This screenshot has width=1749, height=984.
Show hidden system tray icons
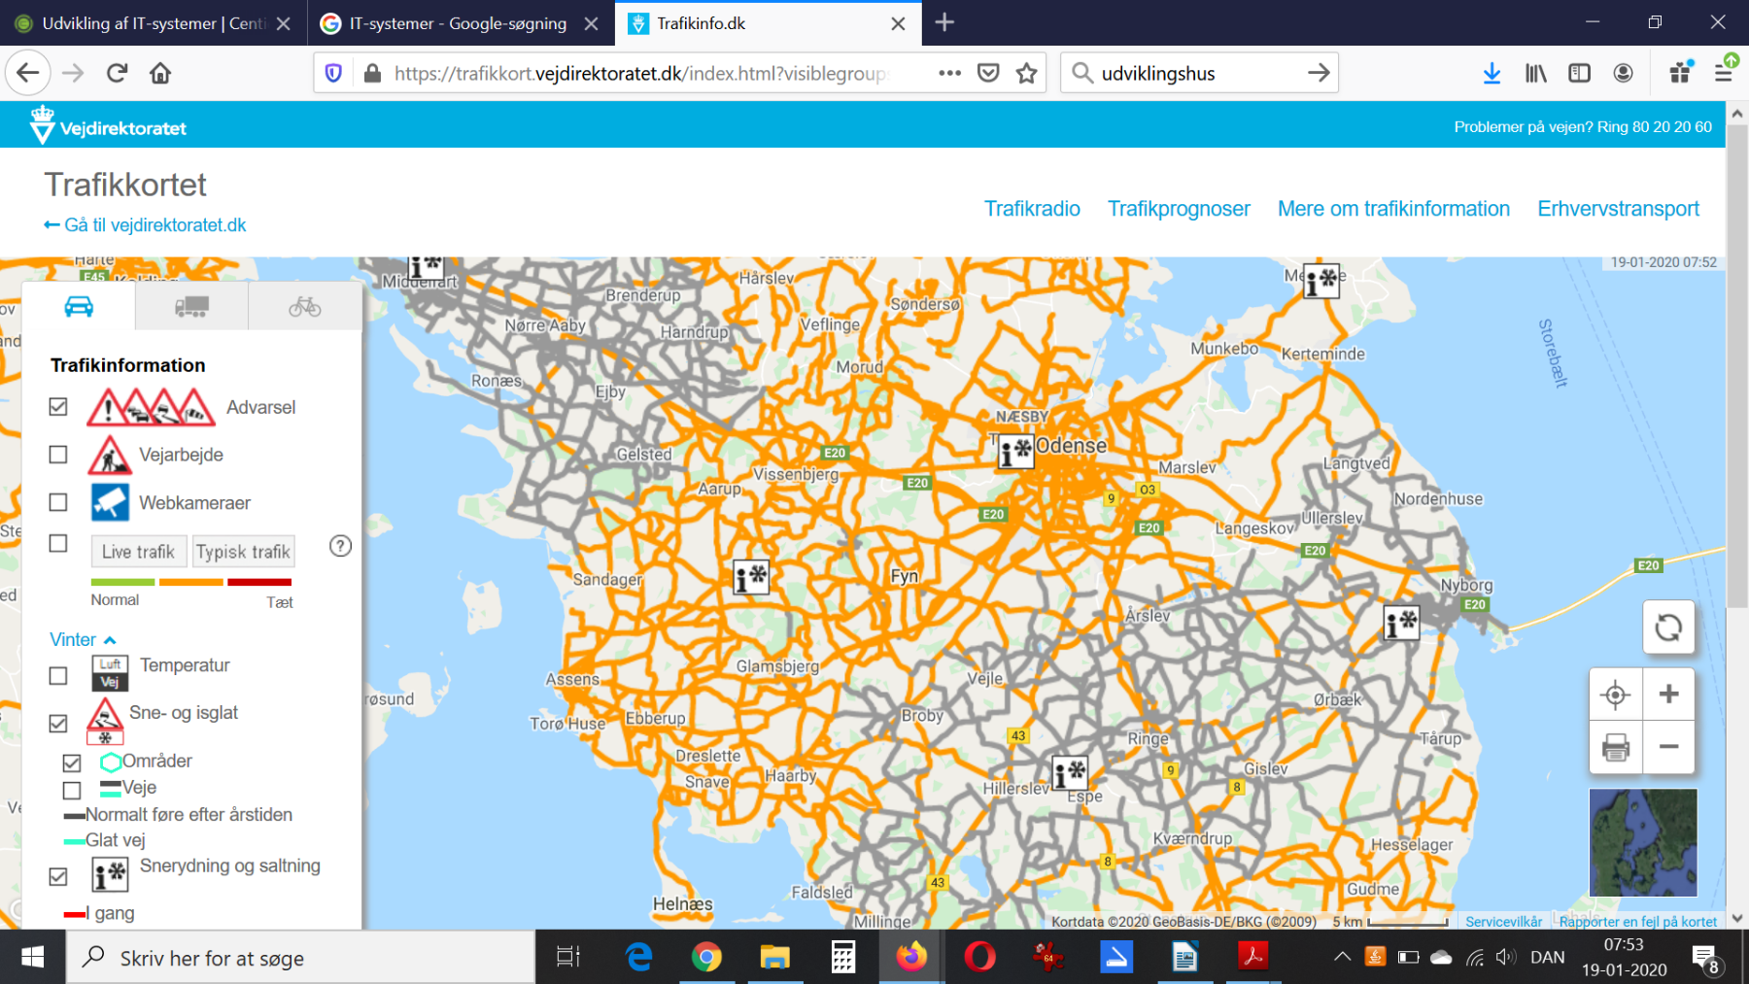(1342, 958)
